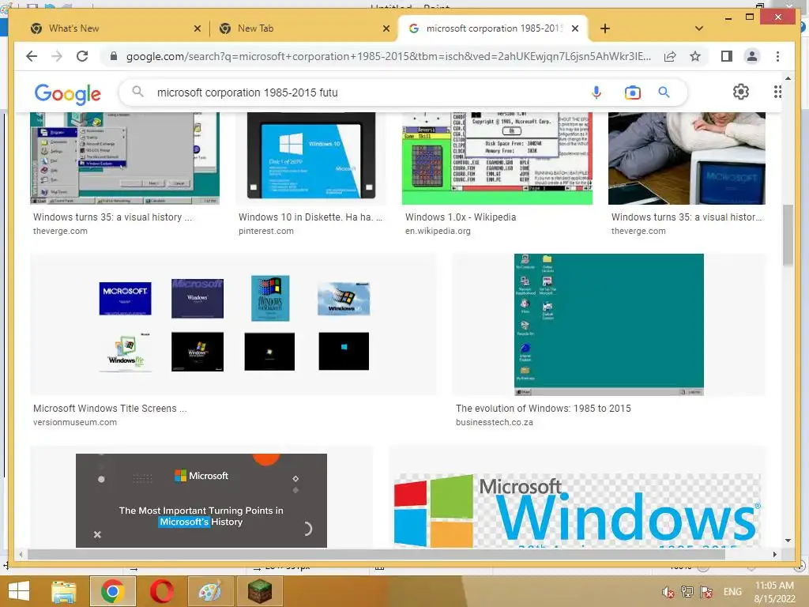This screenshot has height=607, width=809.
Task: Open Google quick settings gear
Action: (x=741, y=92)
